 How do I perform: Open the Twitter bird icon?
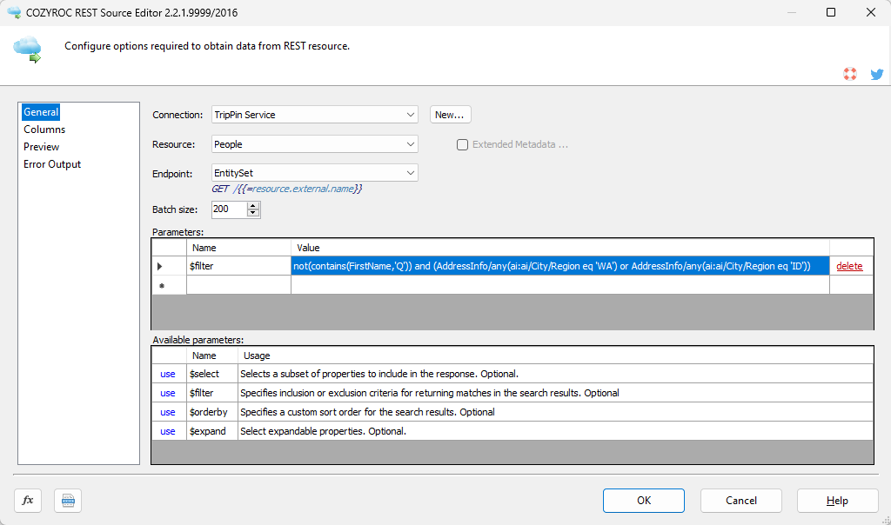click(x=877, y=75)
